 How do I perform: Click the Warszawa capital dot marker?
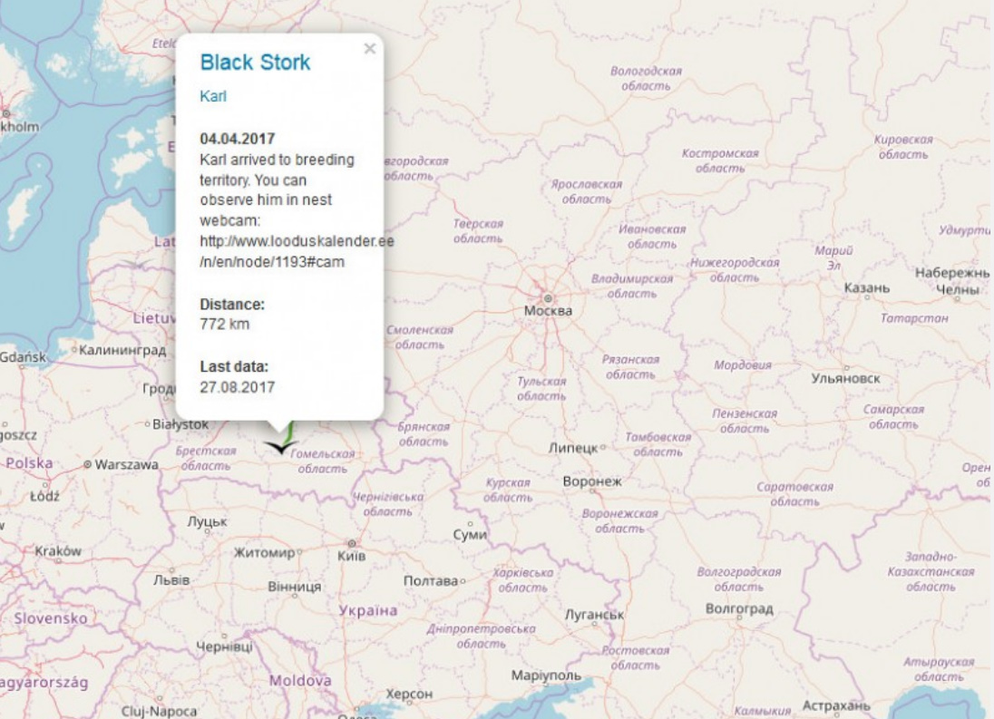click(88, 464)
